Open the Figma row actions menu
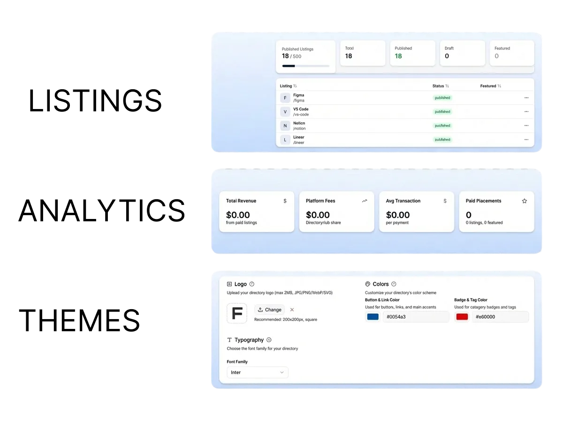This screenshot has height=421, width=563. [526, 98]
